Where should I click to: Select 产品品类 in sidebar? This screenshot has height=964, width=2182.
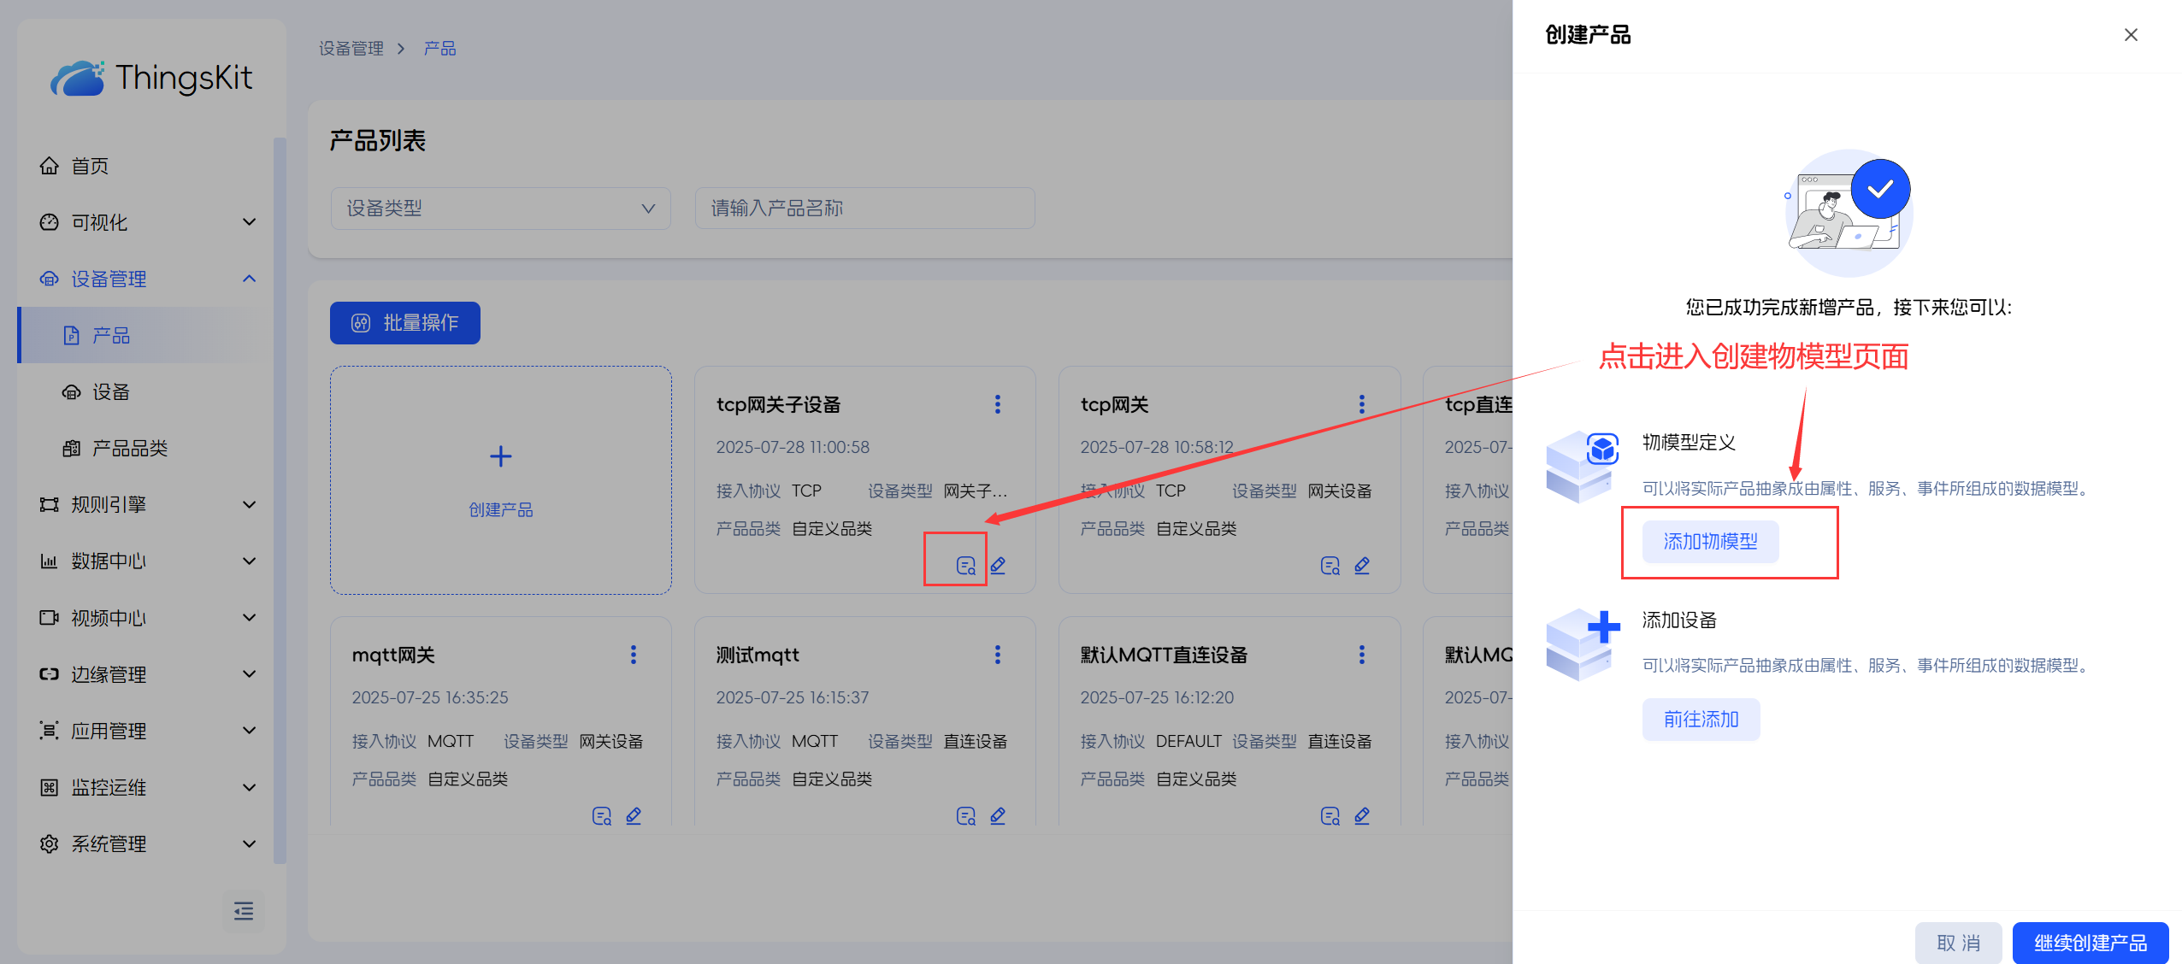coord(129,449)
